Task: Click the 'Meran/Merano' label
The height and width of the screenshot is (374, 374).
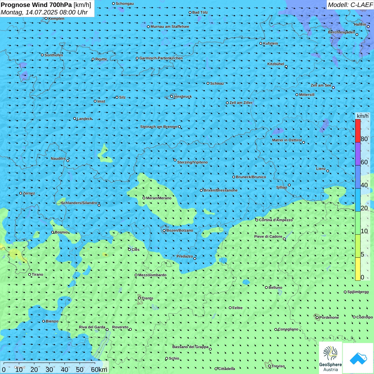Action: [x=159, y=198]
